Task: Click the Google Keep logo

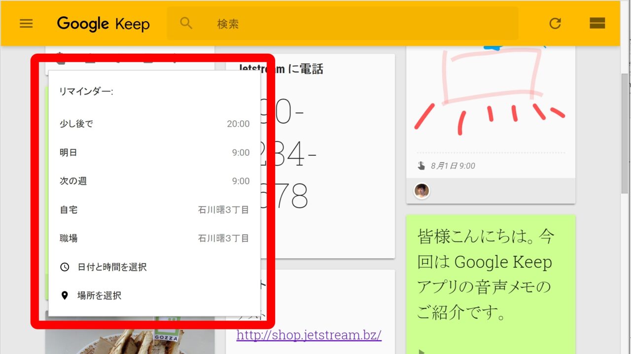Action: click(103, 24)
